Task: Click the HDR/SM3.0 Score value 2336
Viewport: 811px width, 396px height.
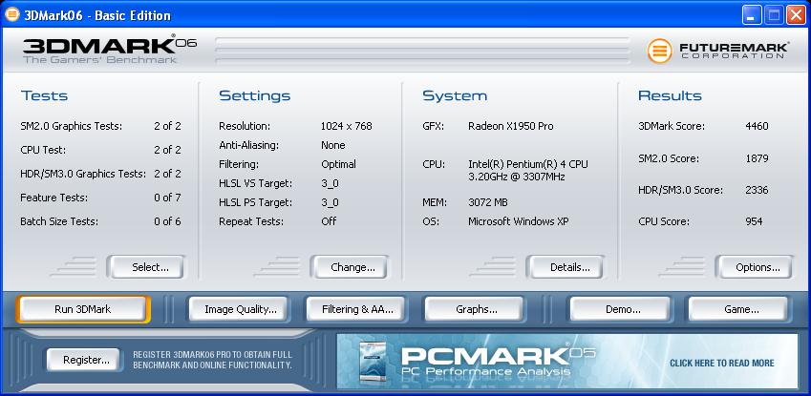Action: point(757,190)
